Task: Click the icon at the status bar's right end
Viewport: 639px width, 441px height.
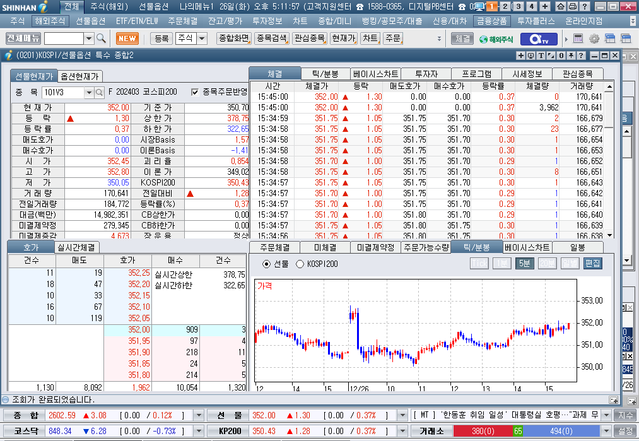Action: point(613,400)
